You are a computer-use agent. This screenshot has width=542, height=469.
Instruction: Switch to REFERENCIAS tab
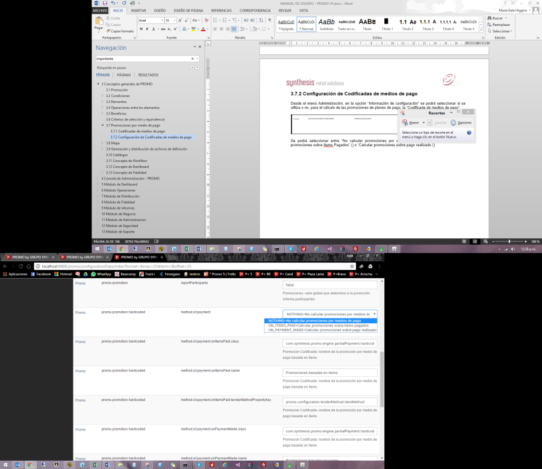pyautogui.click(x=221, y=11)
